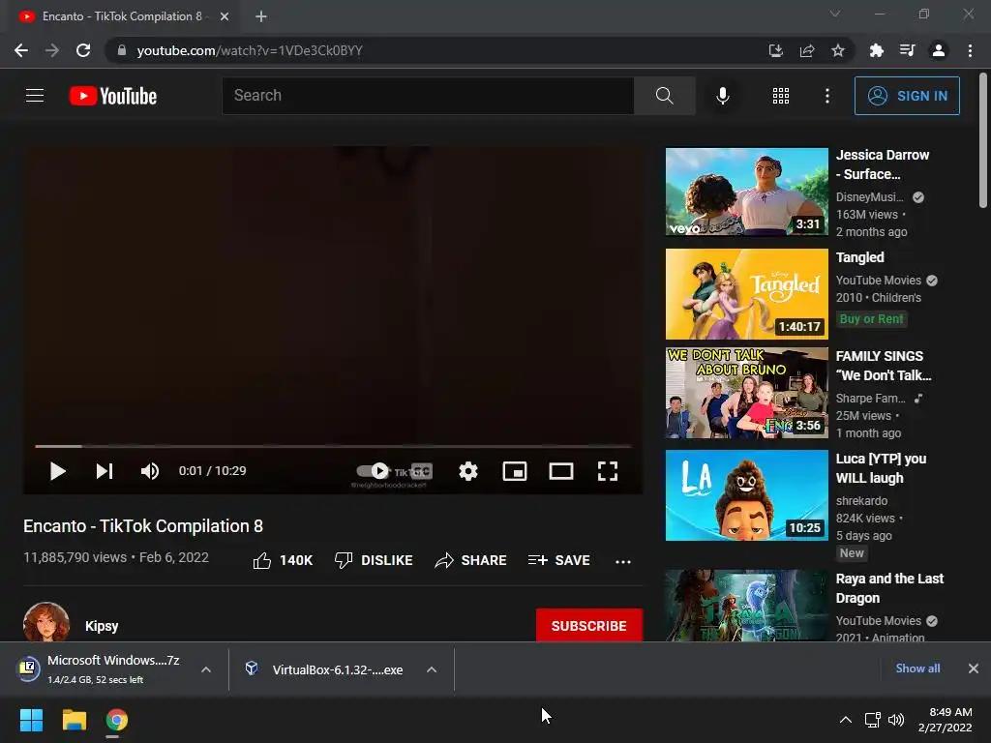Click the Search input field

[428, 96]
